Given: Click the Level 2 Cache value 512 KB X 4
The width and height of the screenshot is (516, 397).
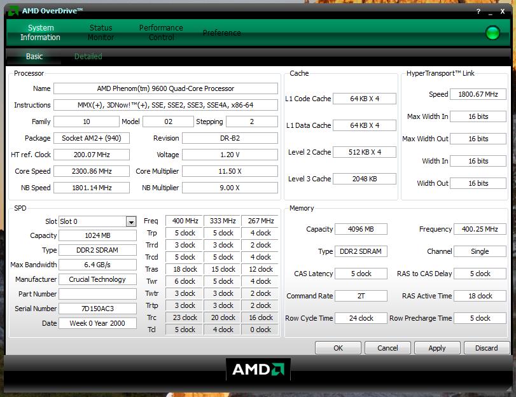Looking at the screenshot, I should 365,152.
